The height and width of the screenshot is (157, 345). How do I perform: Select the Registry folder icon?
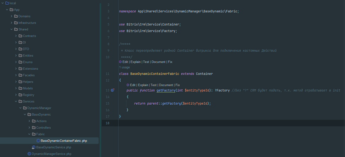[21, 95]
